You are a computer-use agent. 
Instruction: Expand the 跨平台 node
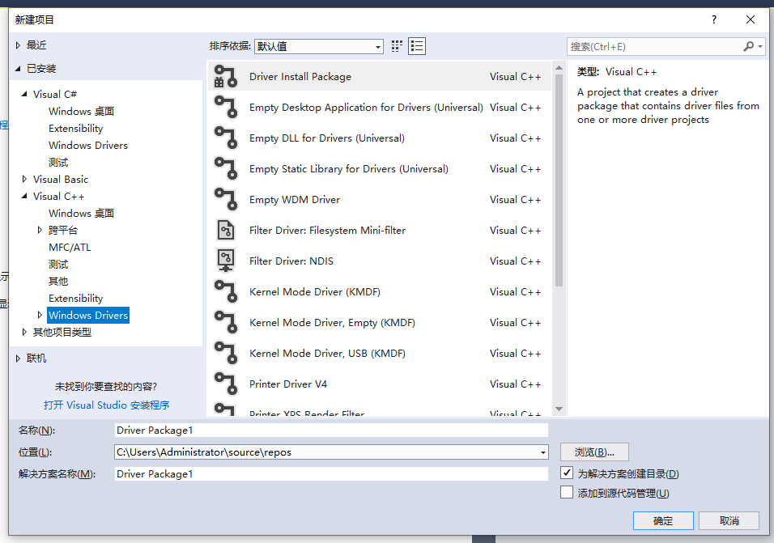click(40, 230)
